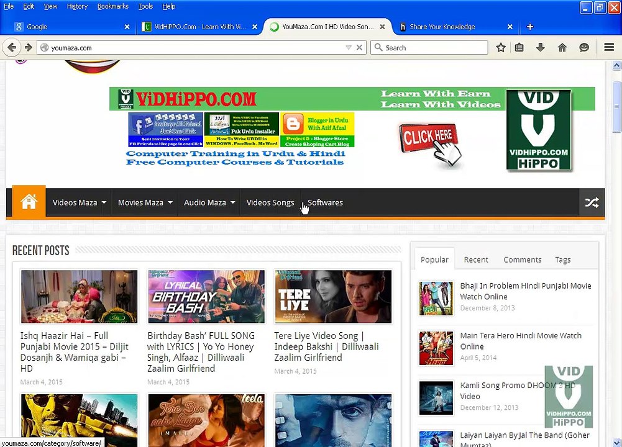622x447 pixels.
Task: Open the chat smiley icon in the toolbar
Action: [x=584, y=48]
